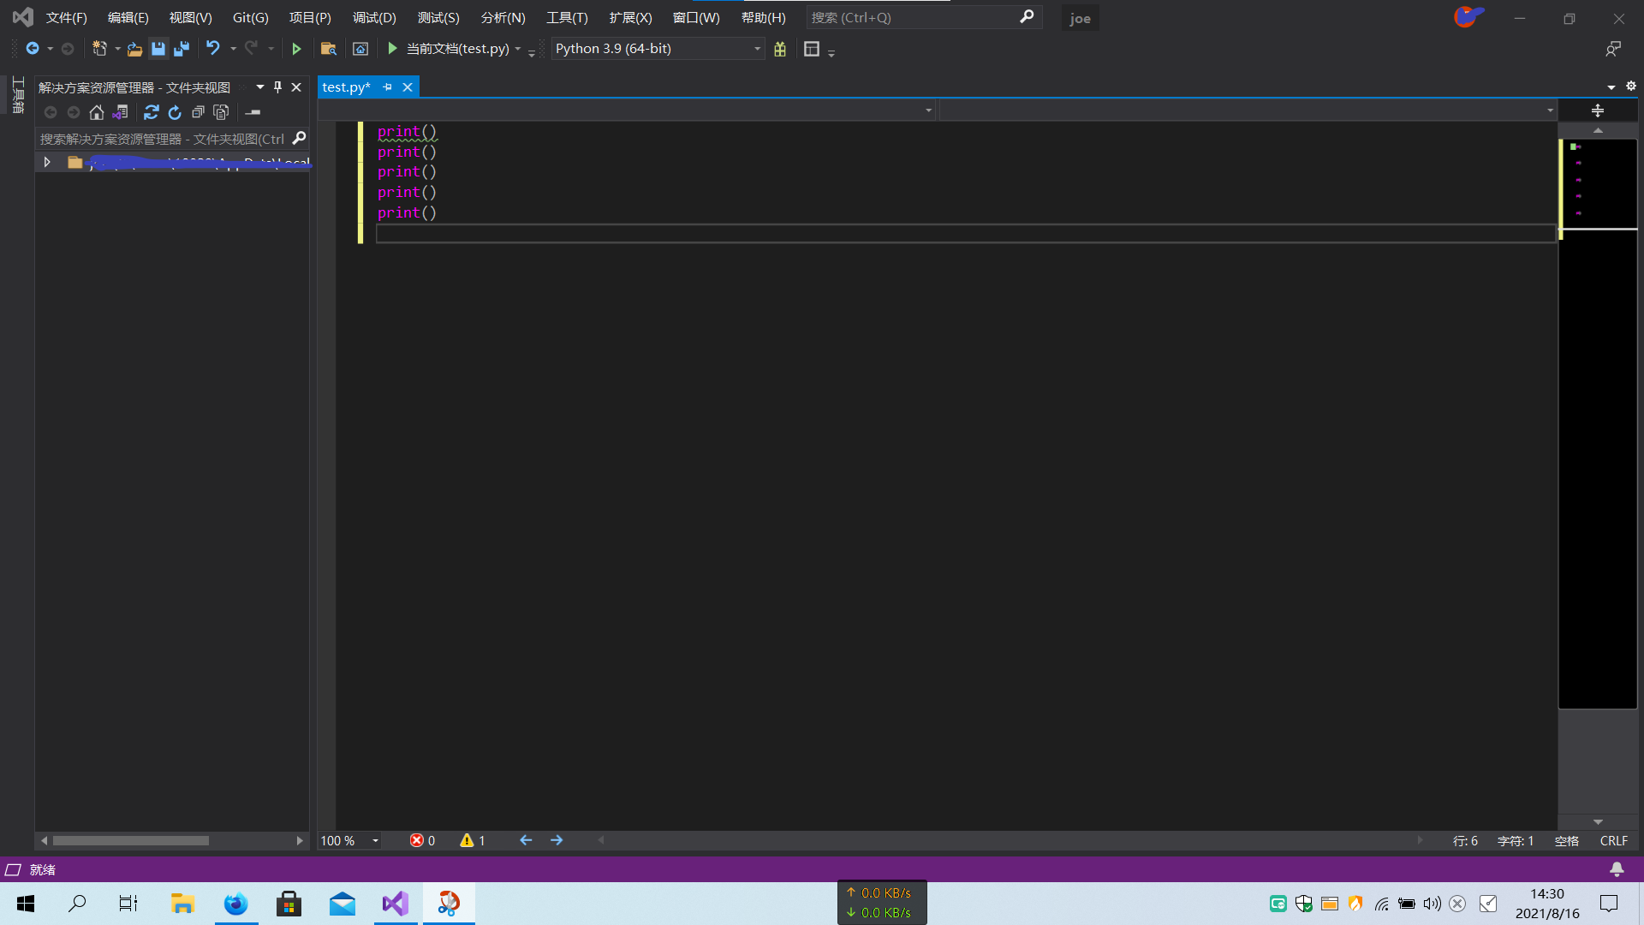Click the green start without debugging arrow
Screen dimensions: 1644x925
pyautogui.click(x=296, y=49)
